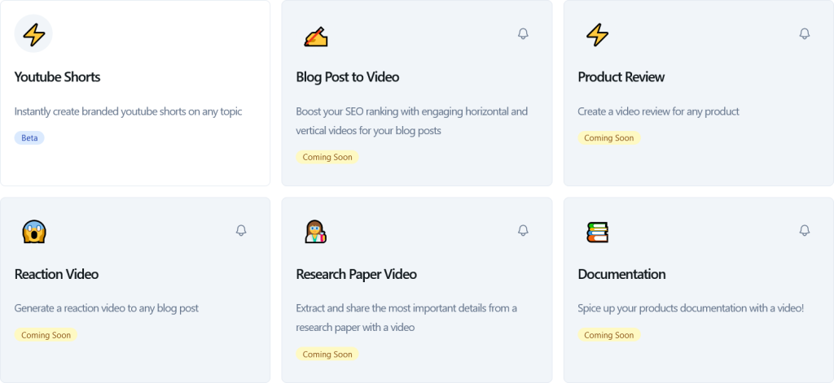The height and width of the screenshot is (383, 834).
Task: Enable notification bell for Documentation
Action: 804,230
